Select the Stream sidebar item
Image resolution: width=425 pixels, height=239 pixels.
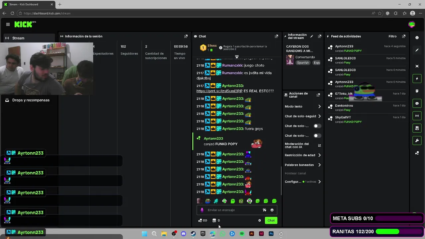pyautogui.click(x=29, y=38)
